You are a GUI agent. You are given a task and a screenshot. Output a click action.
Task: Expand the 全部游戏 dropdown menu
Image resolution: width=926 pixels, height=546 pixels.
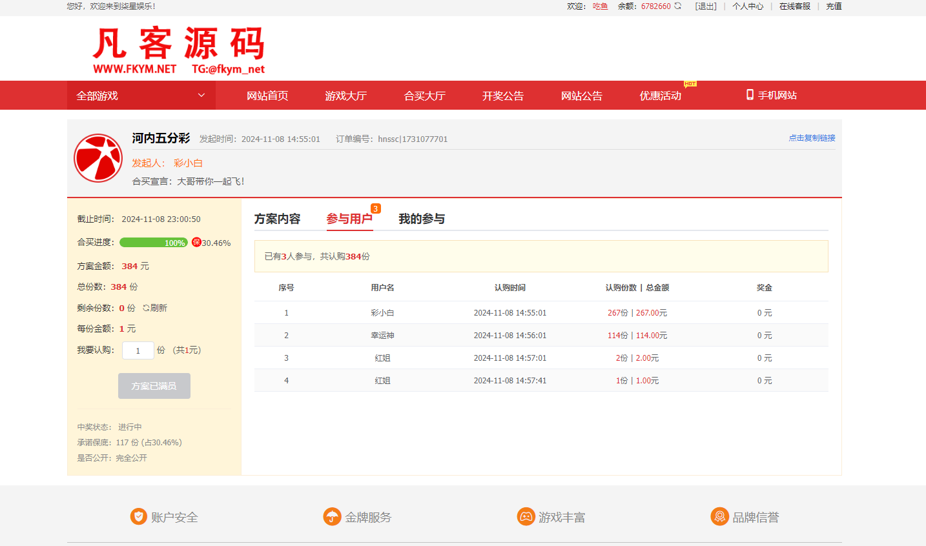click(141, 95)
